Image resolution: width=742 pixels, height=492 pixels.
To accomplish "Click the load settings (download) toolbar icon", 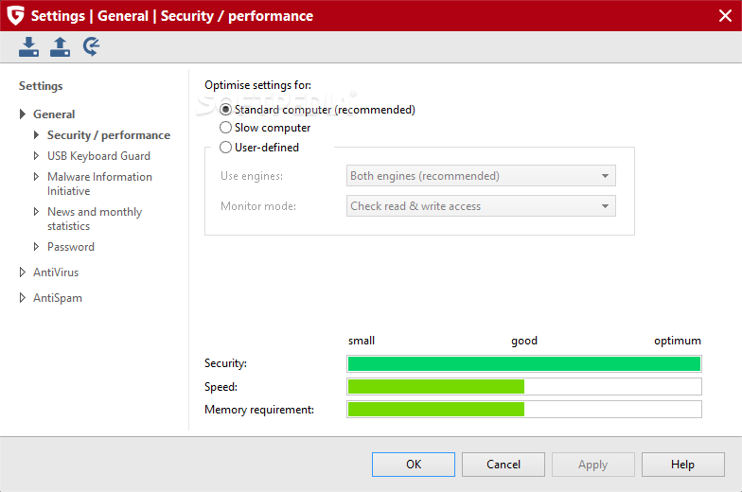I will click(28, 47).
